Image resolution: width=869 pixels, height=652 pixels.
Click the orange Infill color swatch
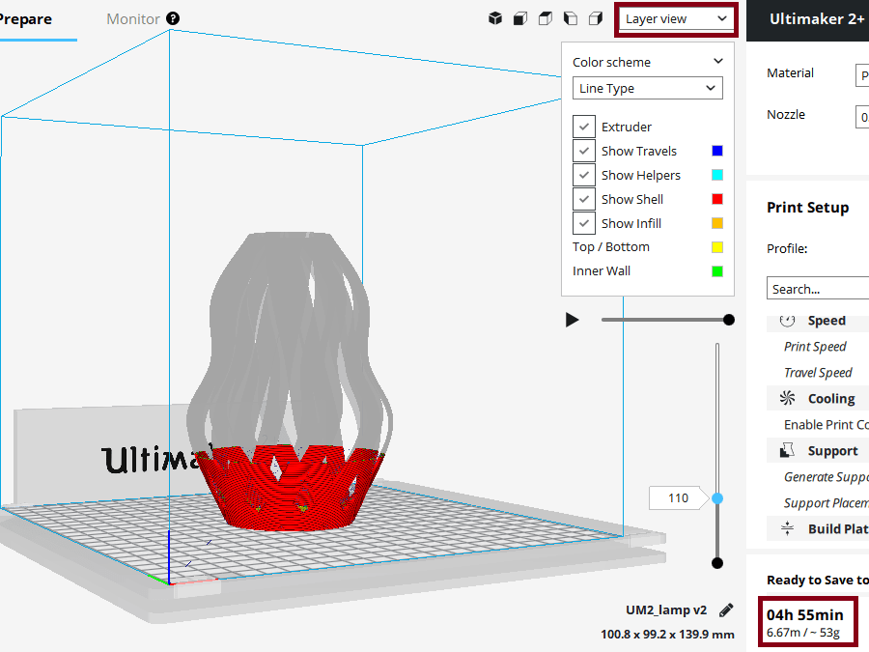[x=717, y=223]
